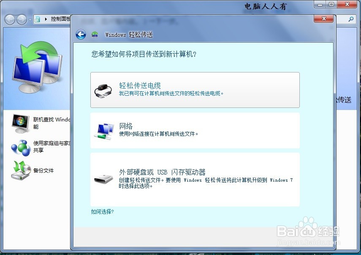
Task: Choose 外部硬盘或 USB 闪存驱动器 option
Action: 195,180
